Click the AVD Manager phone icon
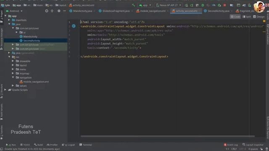This screenshot has width=269, height=151. click(x=249, y=5)
